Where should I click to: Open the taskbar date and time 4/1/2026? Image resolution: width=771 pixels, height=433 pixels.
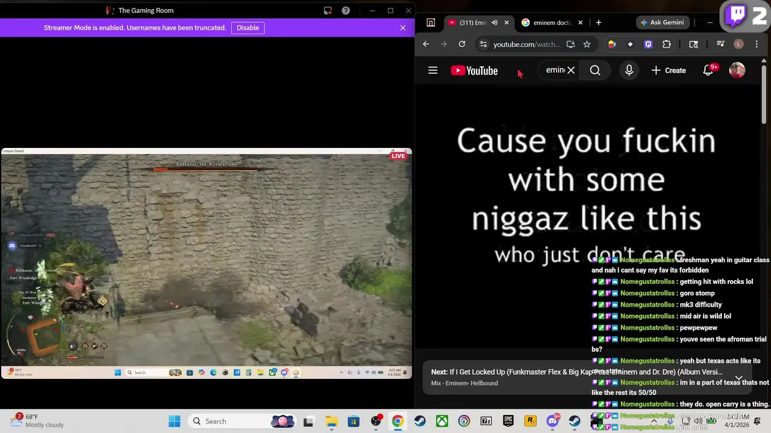(736, 420)
